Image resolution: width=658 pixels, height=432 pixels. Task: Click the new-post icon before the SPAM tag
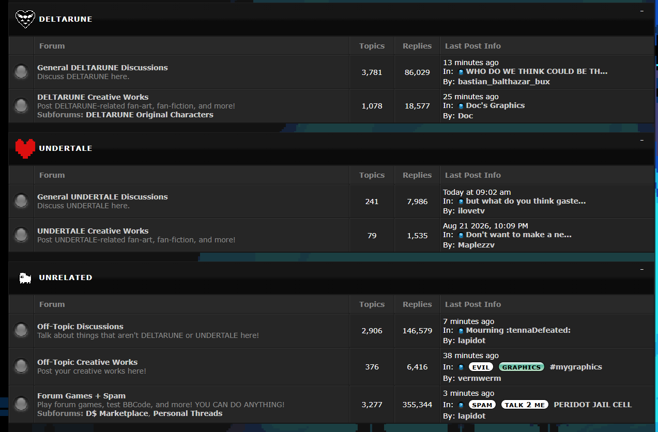(x=461, y=405)
